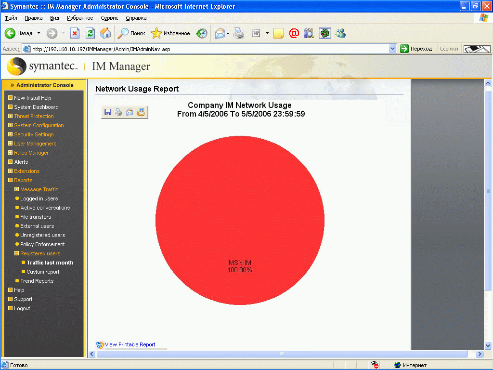Click the horizontal scrollbar thumb
Viewport: 493px width, 370px height.
tap(282, 354)
